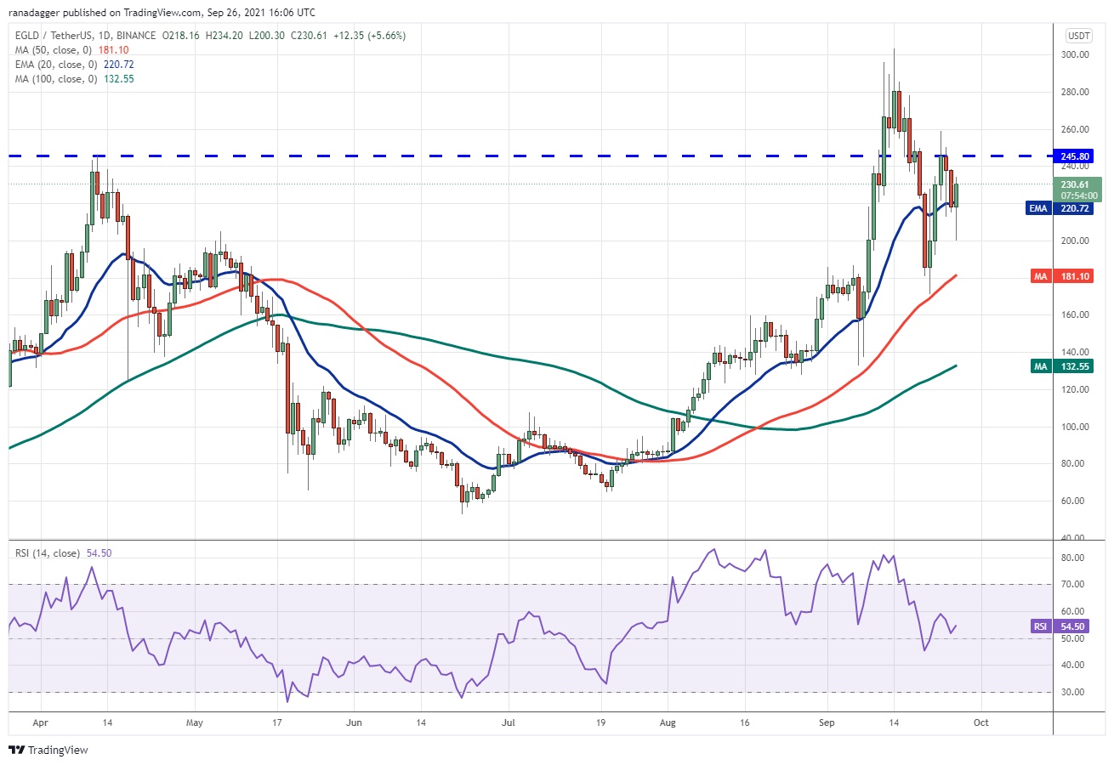Click the Jul label on the date axis
The width and height of the screenshot is (1114, 765).
click(507, 722)
